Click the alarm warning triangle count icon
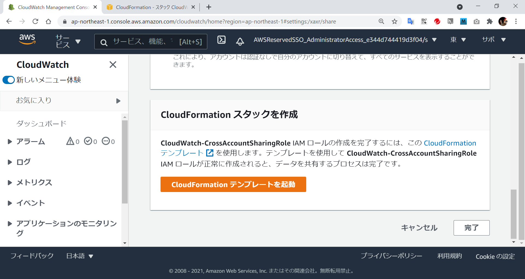The image size is (525, 279). [x=70, y=141]
